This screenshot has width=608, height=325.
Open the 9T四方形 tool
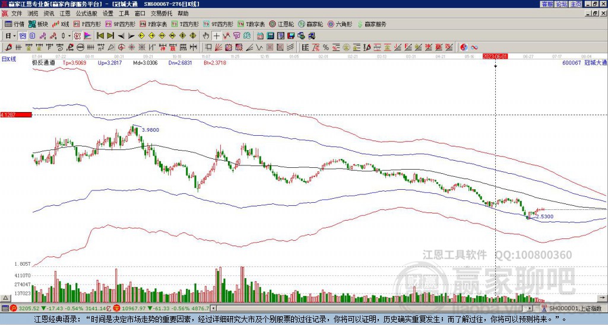pos(218,24)
